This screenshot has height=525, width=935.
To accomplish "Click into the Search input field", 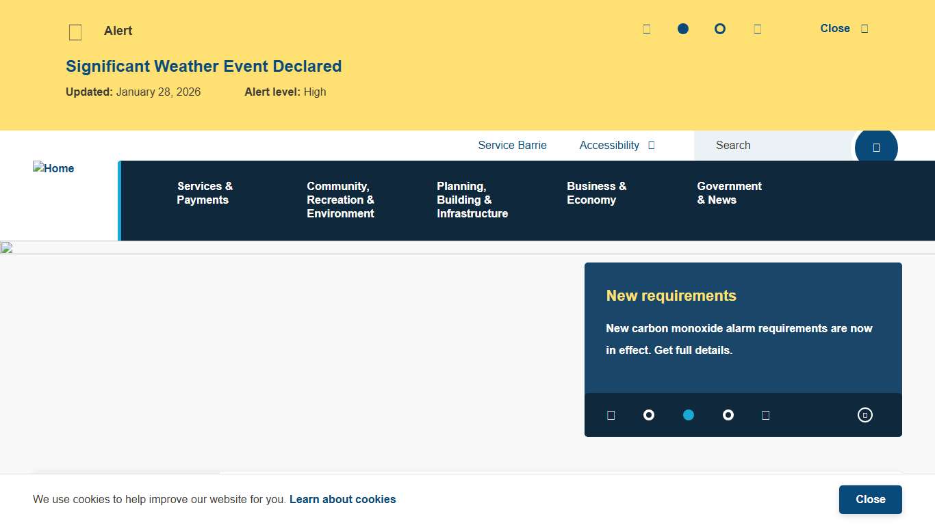I will click(773, 145).
